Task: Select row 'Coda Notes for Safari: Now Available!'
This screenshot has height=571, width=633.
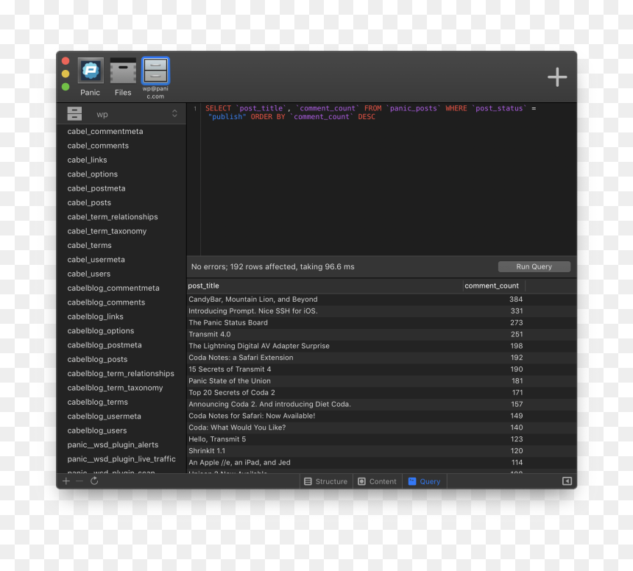Action: (381, 416)
